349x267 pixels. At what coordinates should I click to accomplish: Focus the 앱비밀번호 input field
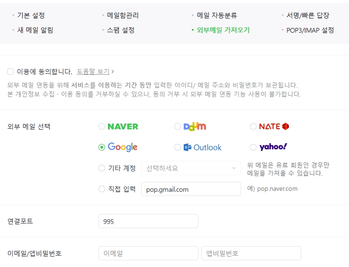[x=251, y=253]
